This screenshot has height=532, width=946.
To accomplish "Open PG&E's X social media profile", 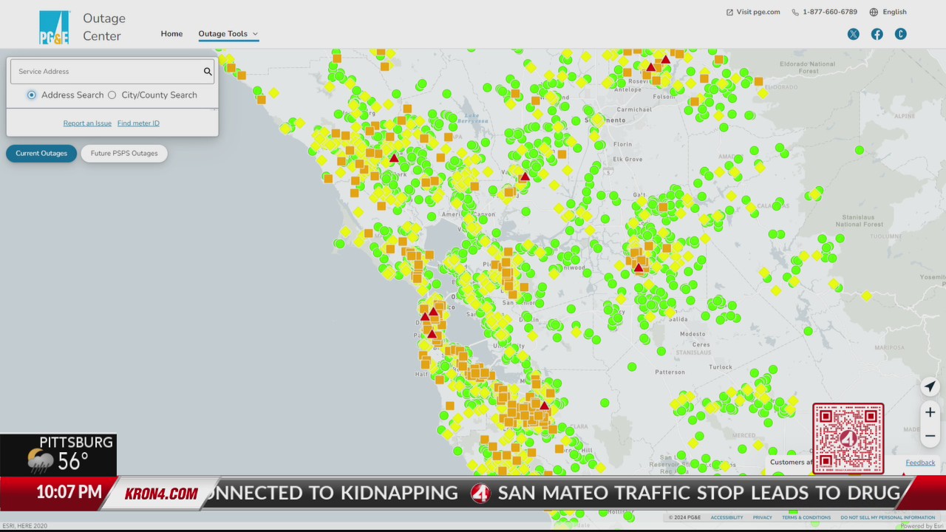I will coord(853,34).
